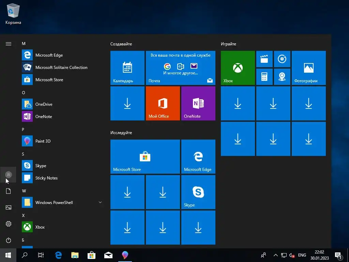This screenshot has width=349, height=262.
Task: Open Settings gear in Start sidebar
Action: coord(9,224)
